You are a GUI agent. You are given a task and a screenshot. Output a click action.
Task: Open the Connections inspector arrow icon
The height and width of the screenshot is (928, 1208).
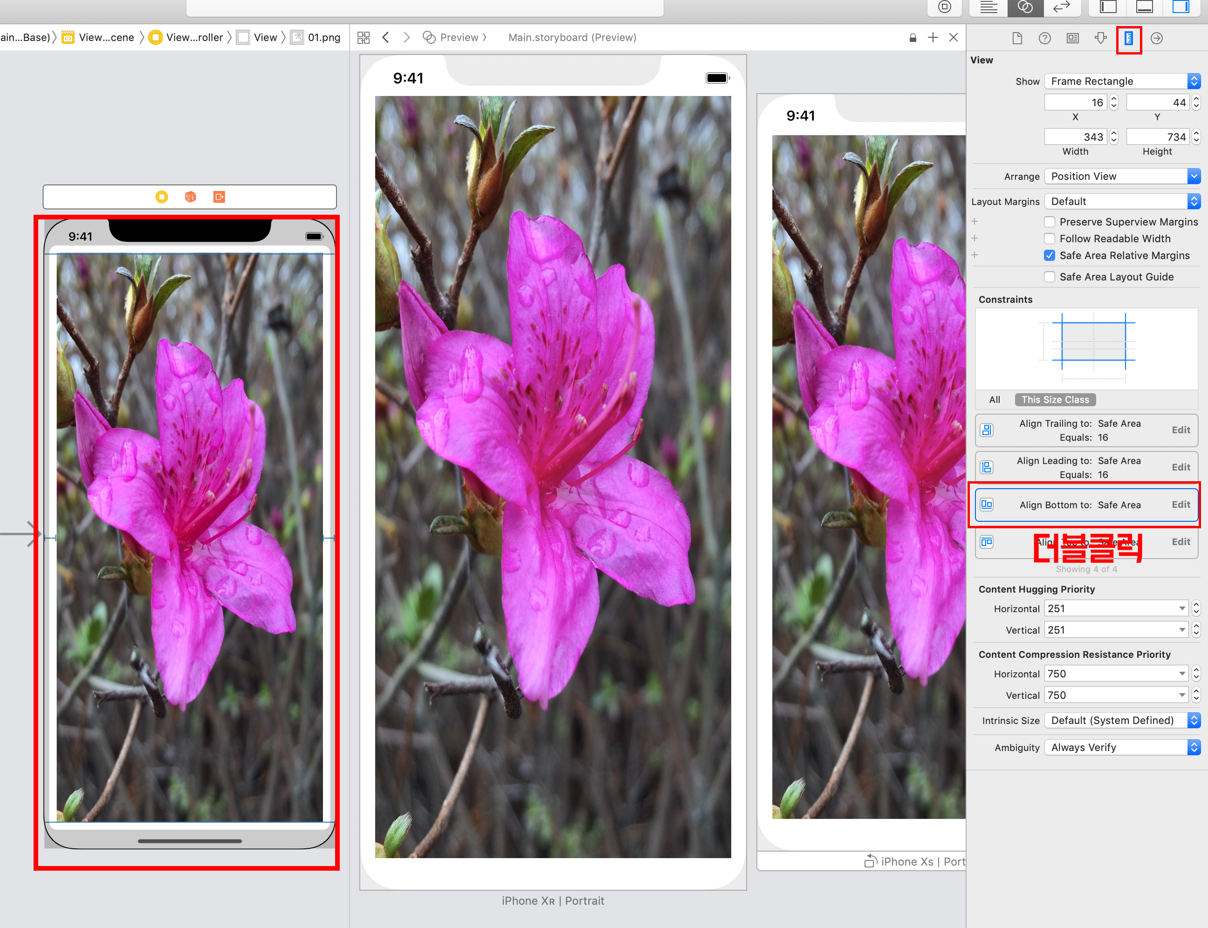pos(1157,38)
